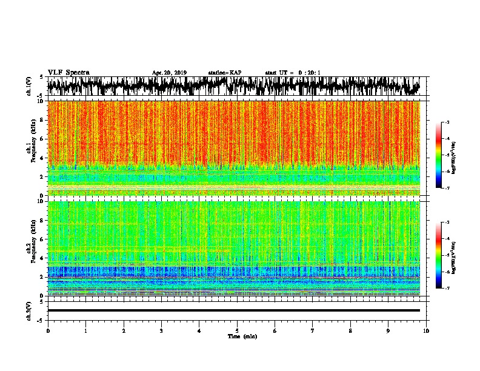Click time axis tick label "10"
Viewport: 480px width, 371px height.
426,331
